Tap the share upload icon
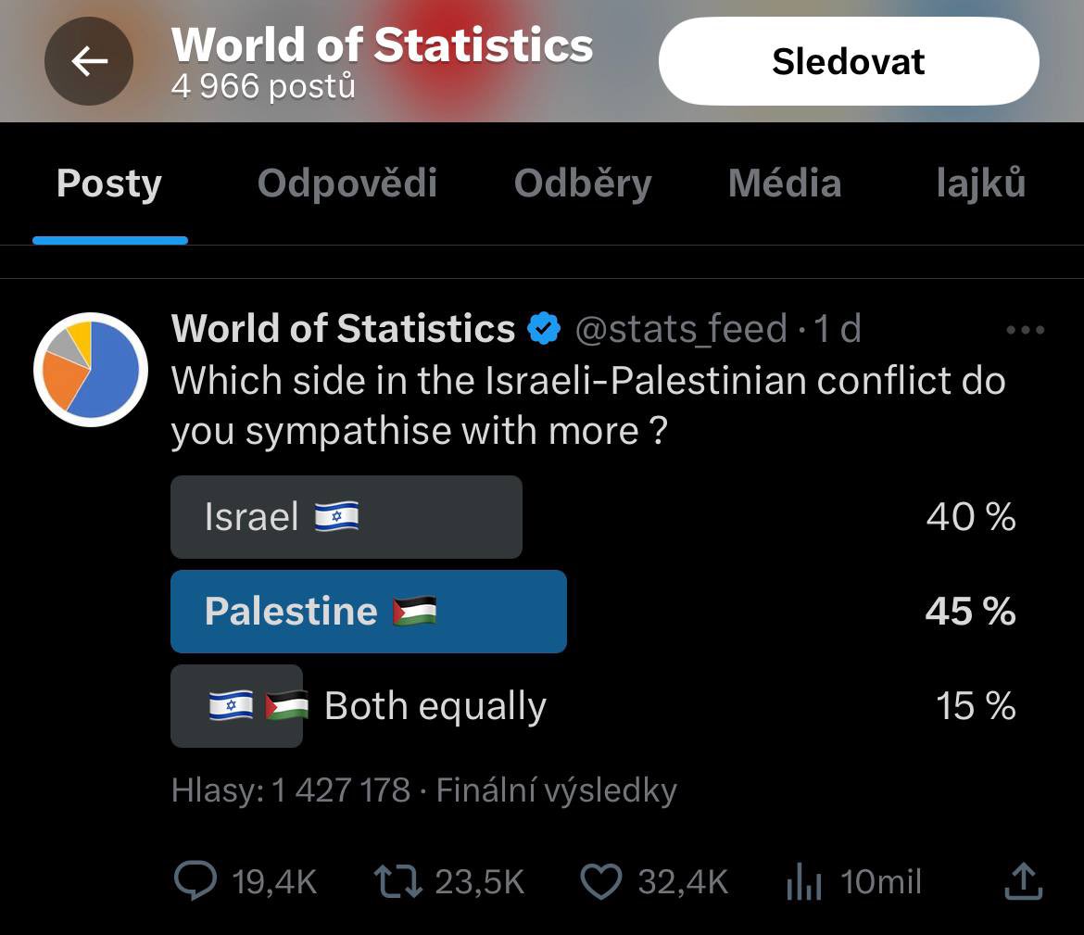1084x935 pixels. [1023, 881]
